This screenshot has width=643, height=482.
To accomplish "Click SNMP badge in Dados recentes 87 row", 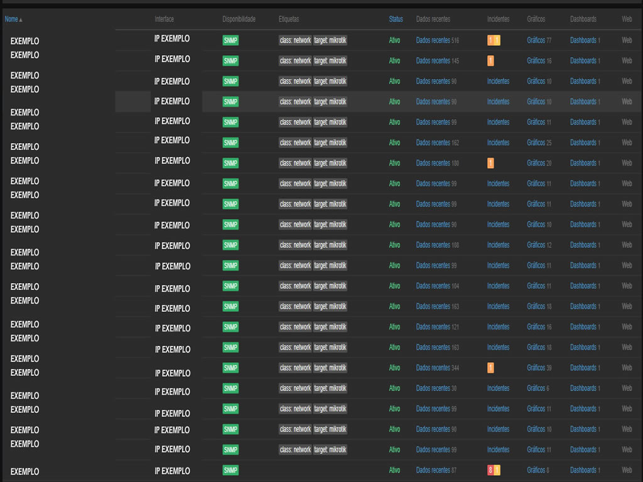I will click(x=230, y=470).
